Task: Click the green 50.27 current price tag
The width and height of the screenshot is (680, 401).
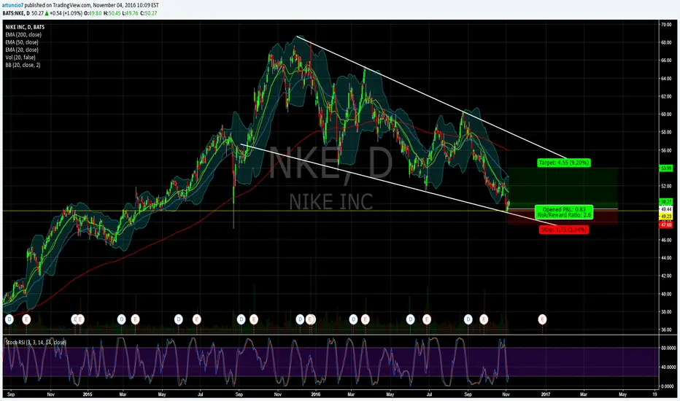Action: coord(665,201)
